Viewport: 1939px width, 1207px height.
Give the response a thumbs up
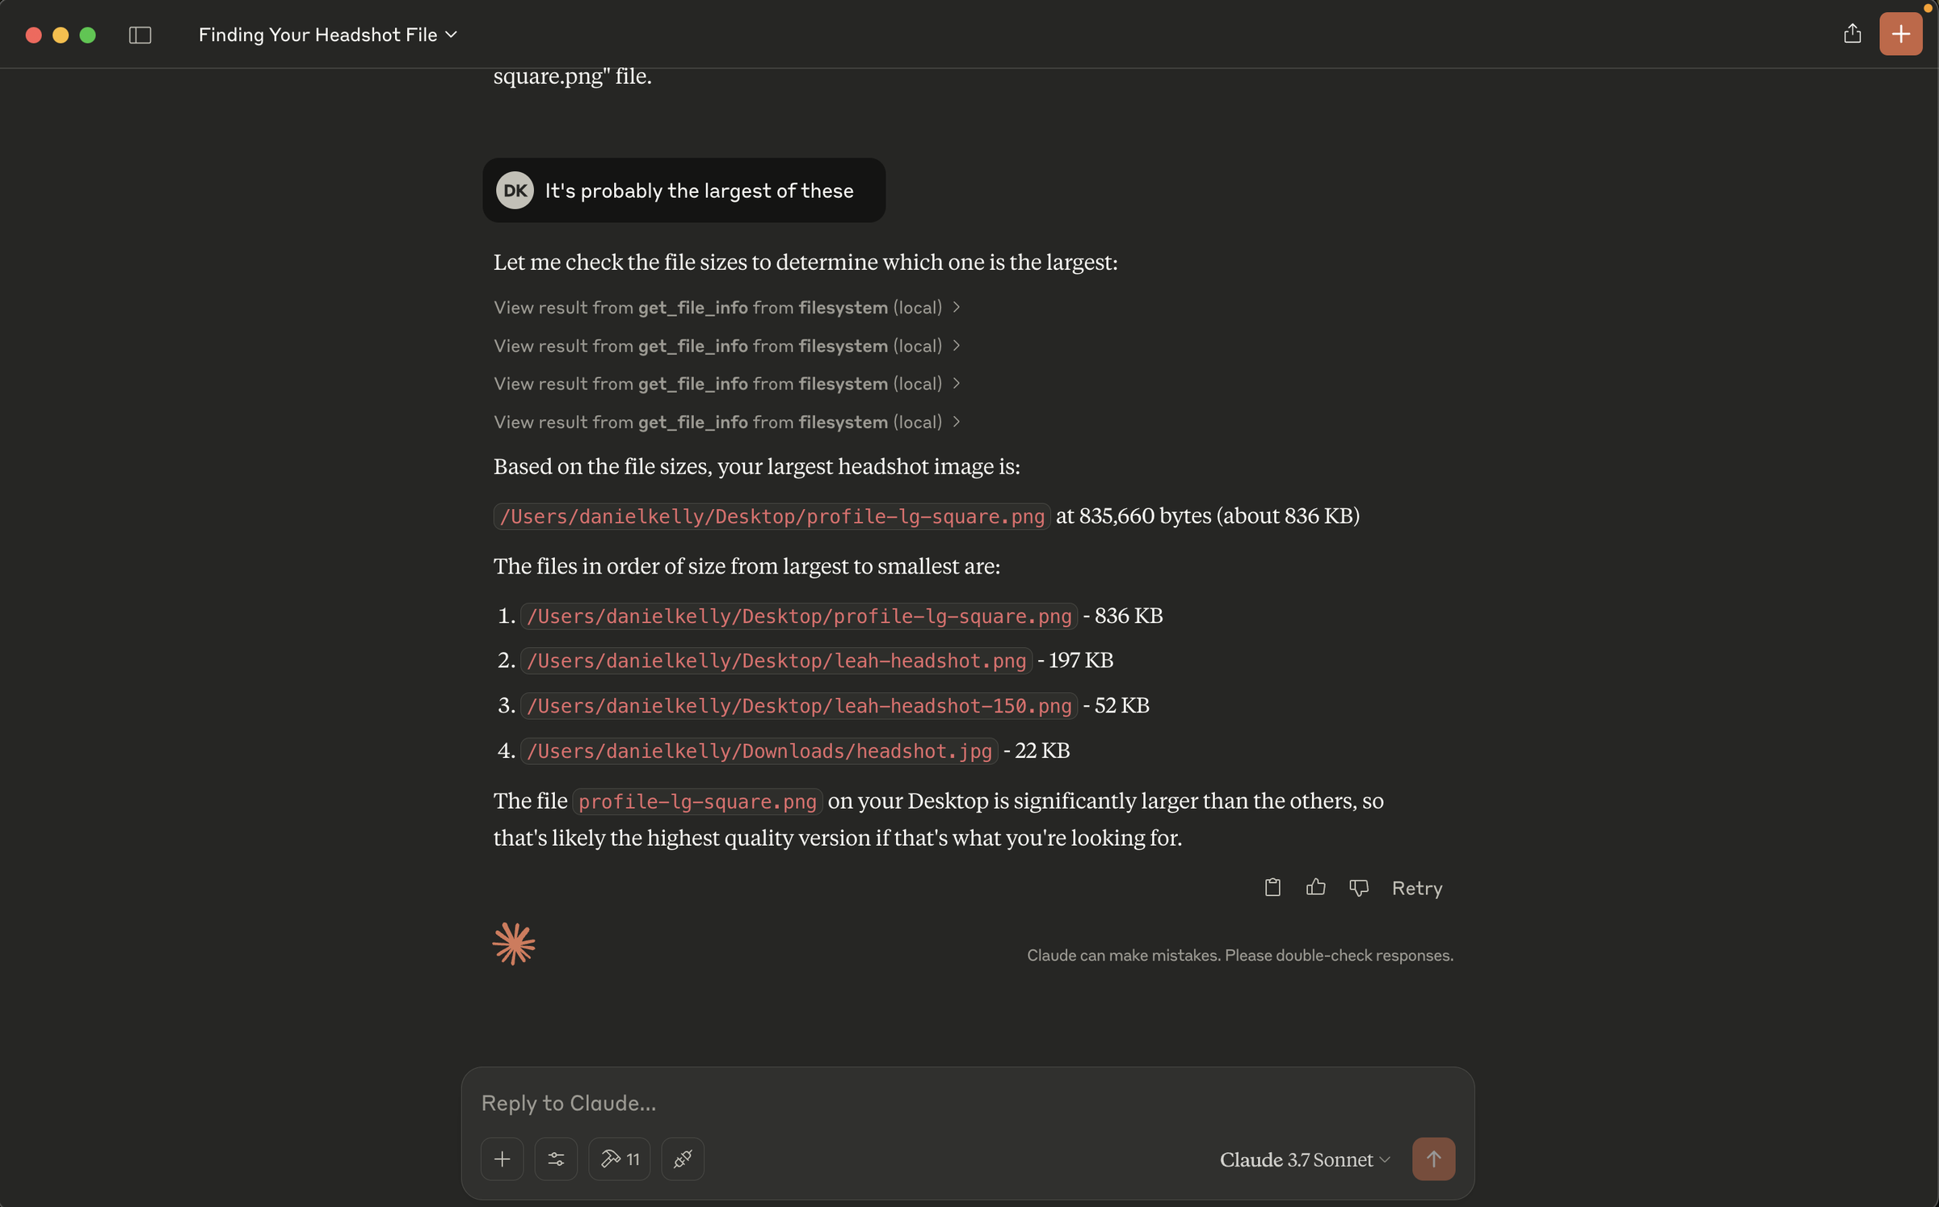click(x=1315, y=888)
